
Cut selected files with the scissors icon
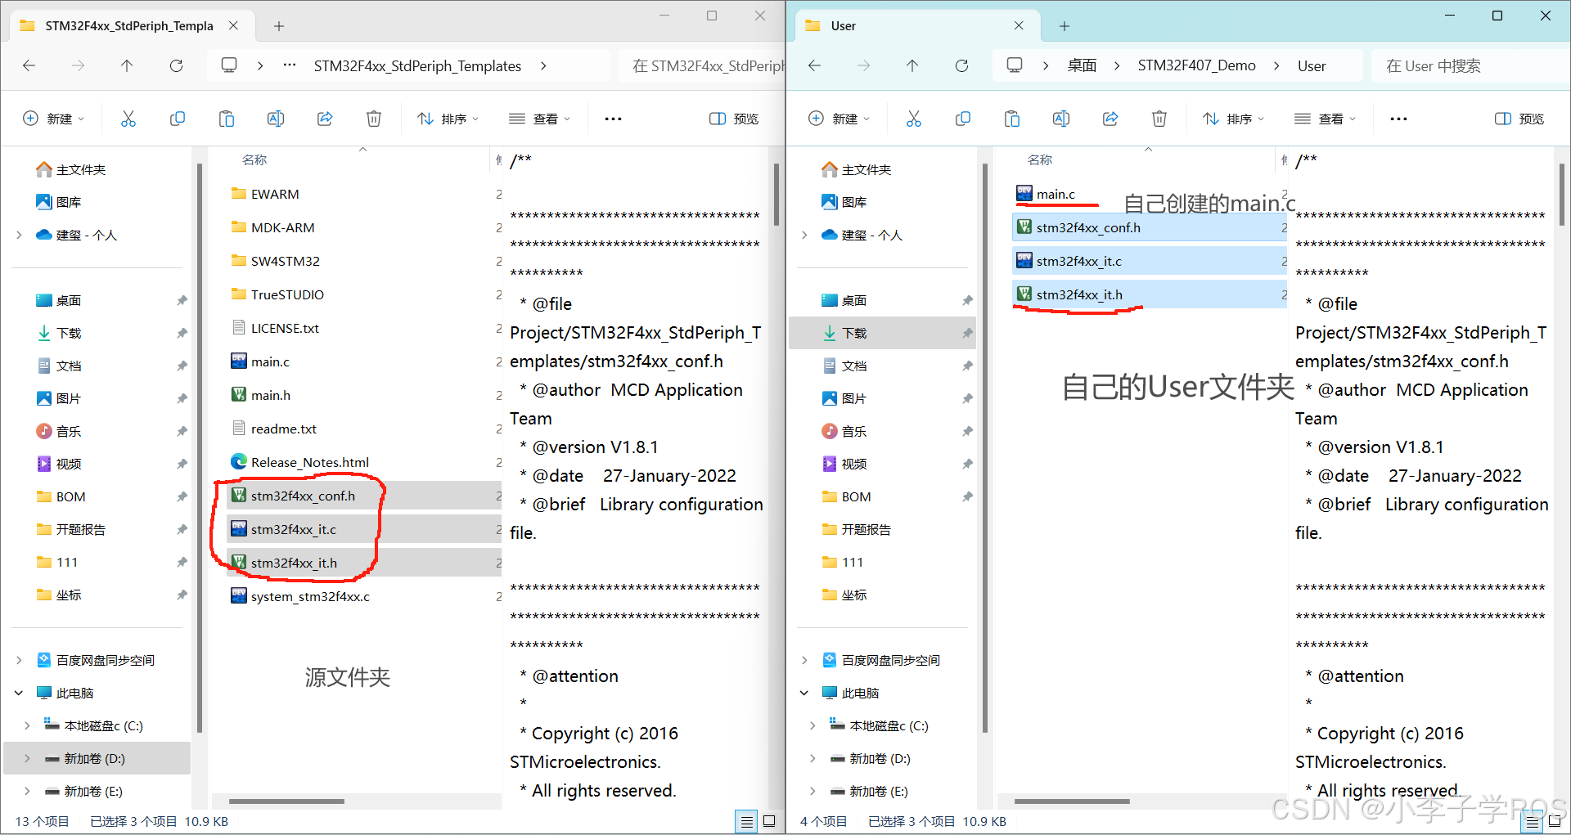(x=914, y=119)
